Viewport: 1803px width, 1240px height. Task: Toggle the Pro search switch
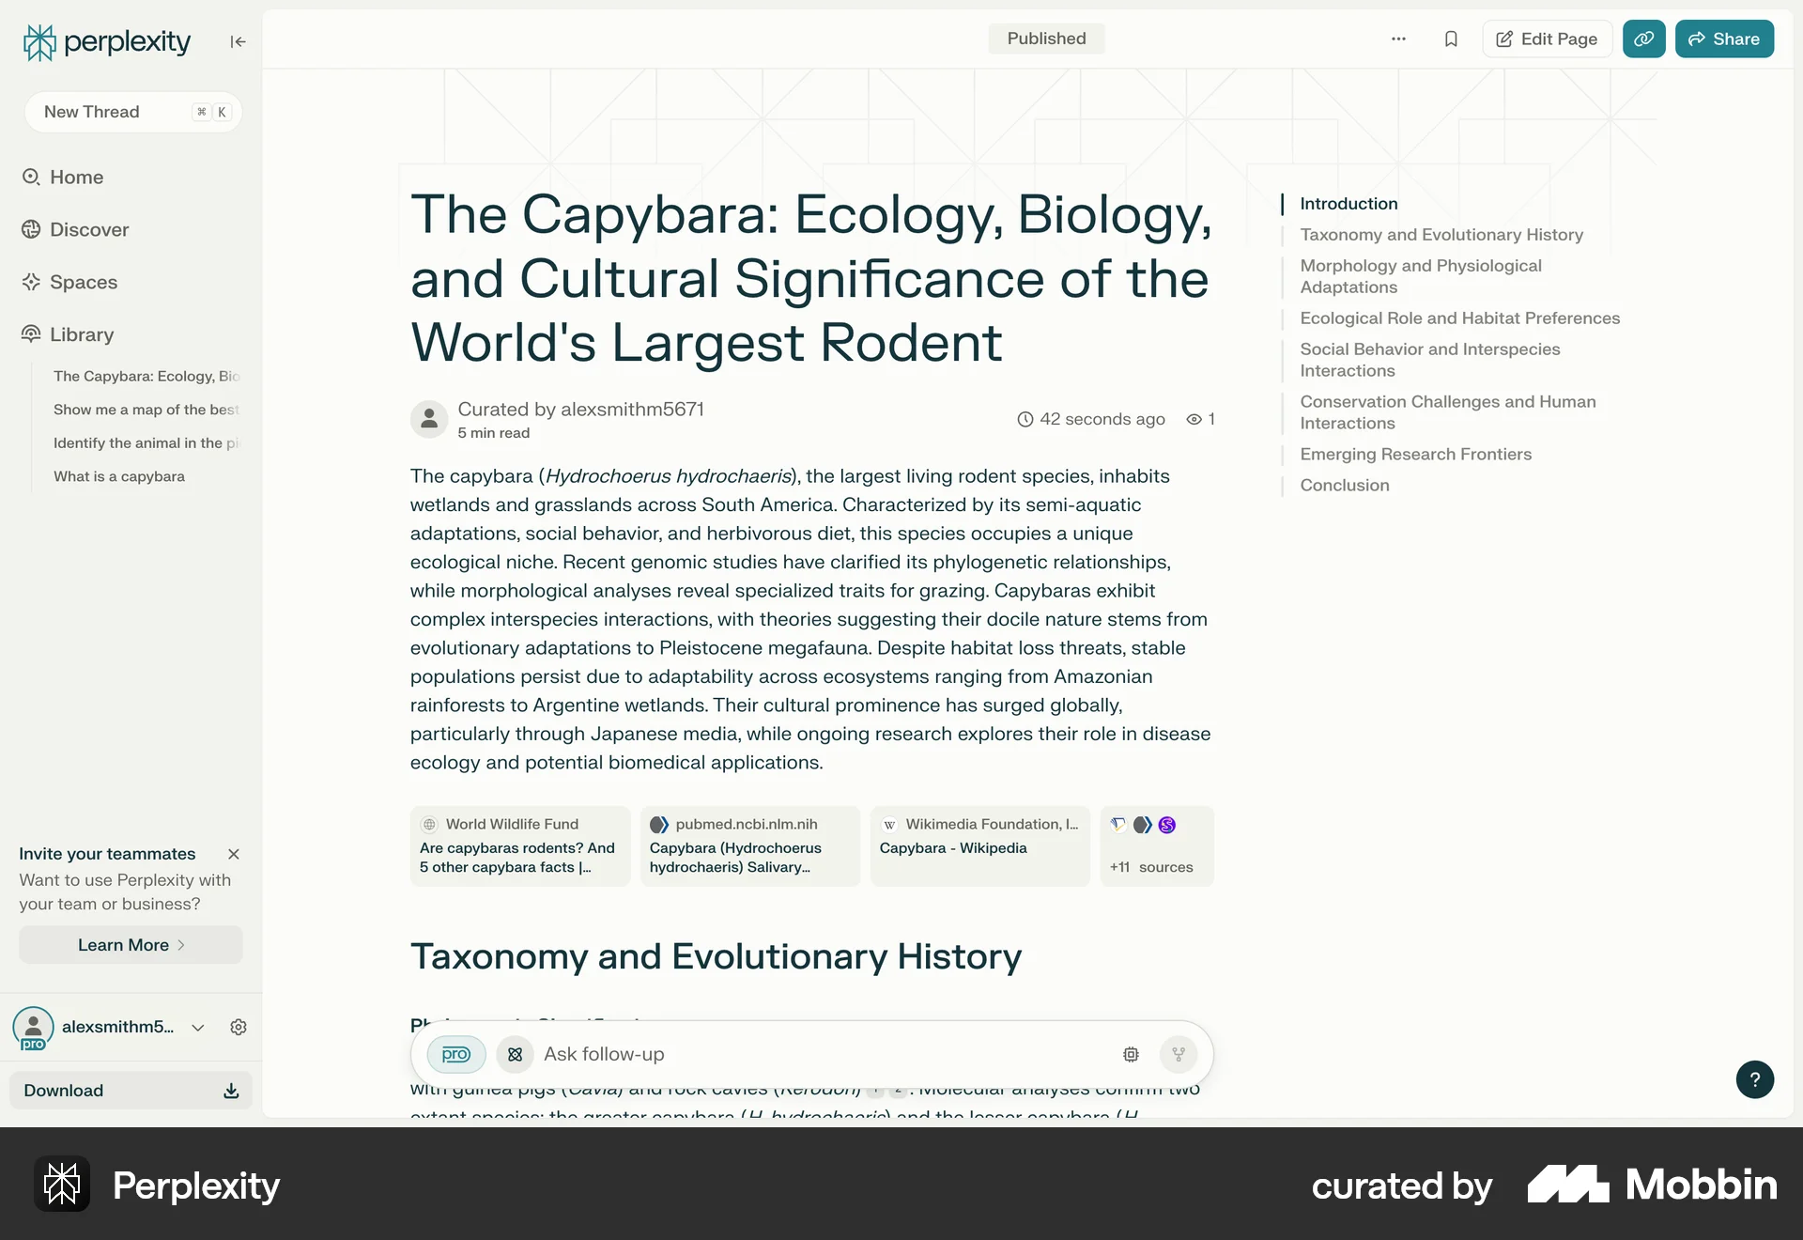tap(456, 1054)
